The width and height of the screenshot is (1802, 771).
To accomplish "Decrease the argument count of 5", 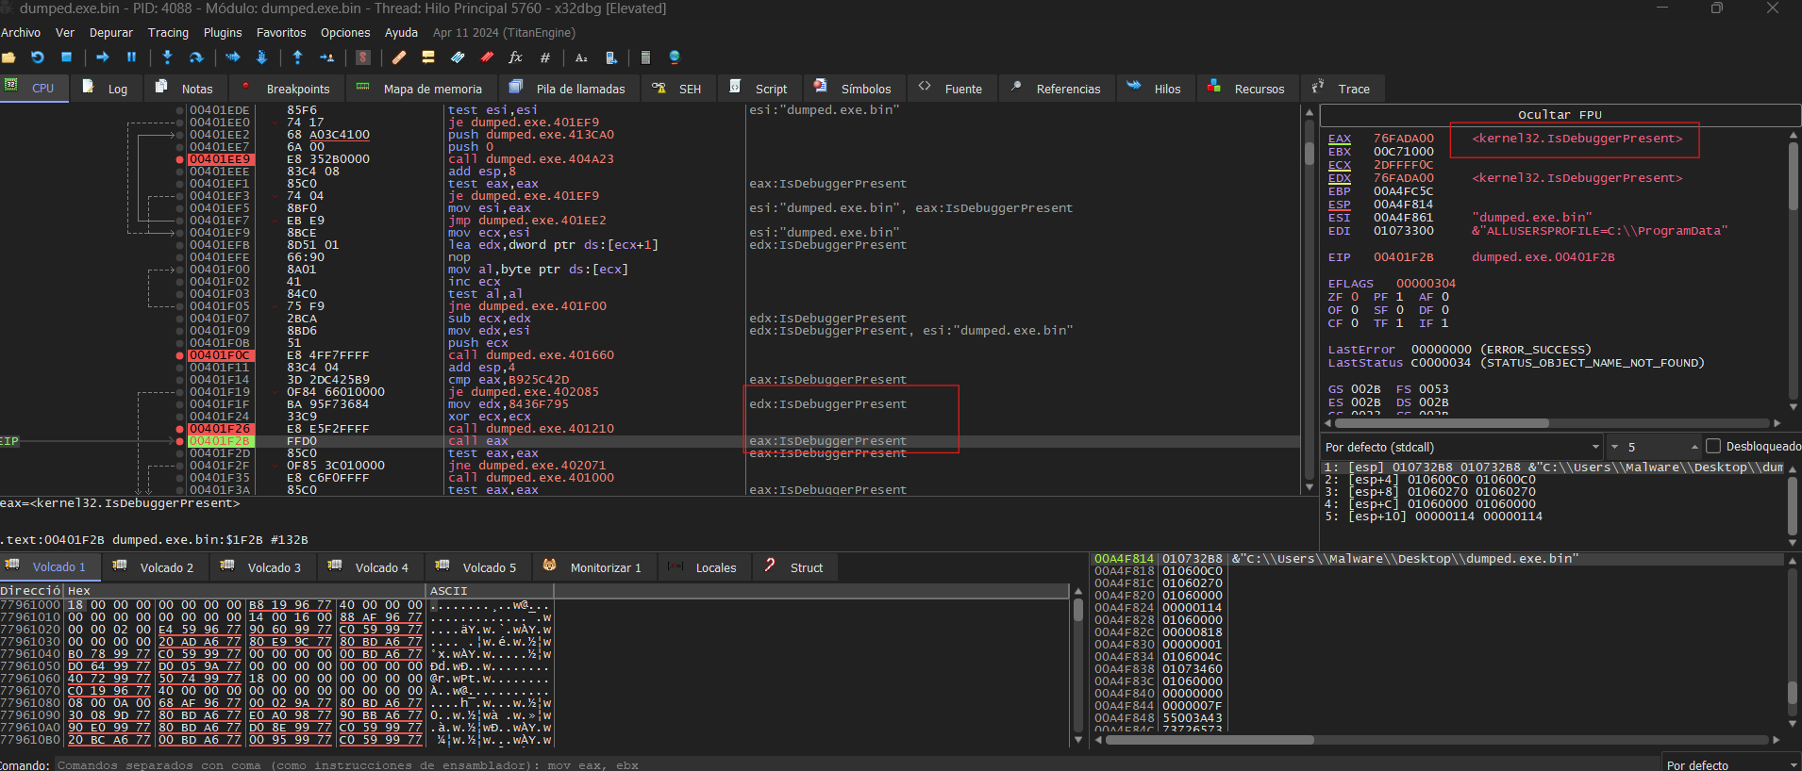I will click(x=1615, y=447).
